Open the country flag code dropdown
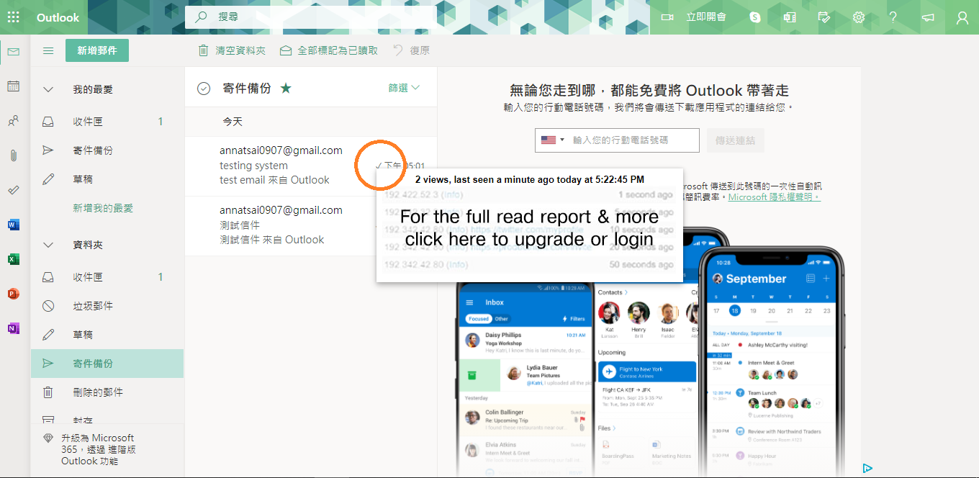 [553, 140]
